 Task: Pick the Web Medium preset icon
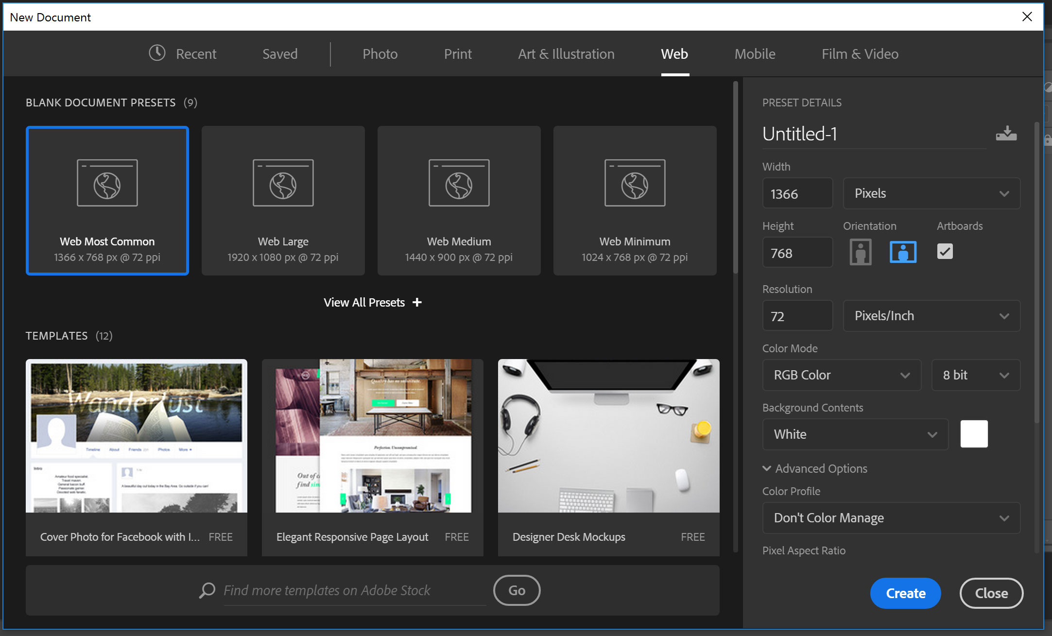point(459,183)
